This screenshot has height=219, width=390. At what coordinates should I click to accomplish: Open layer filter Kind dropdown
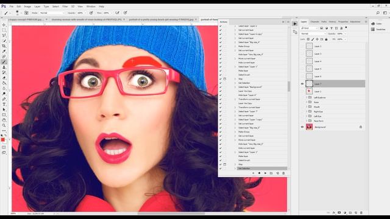[309, 28]
